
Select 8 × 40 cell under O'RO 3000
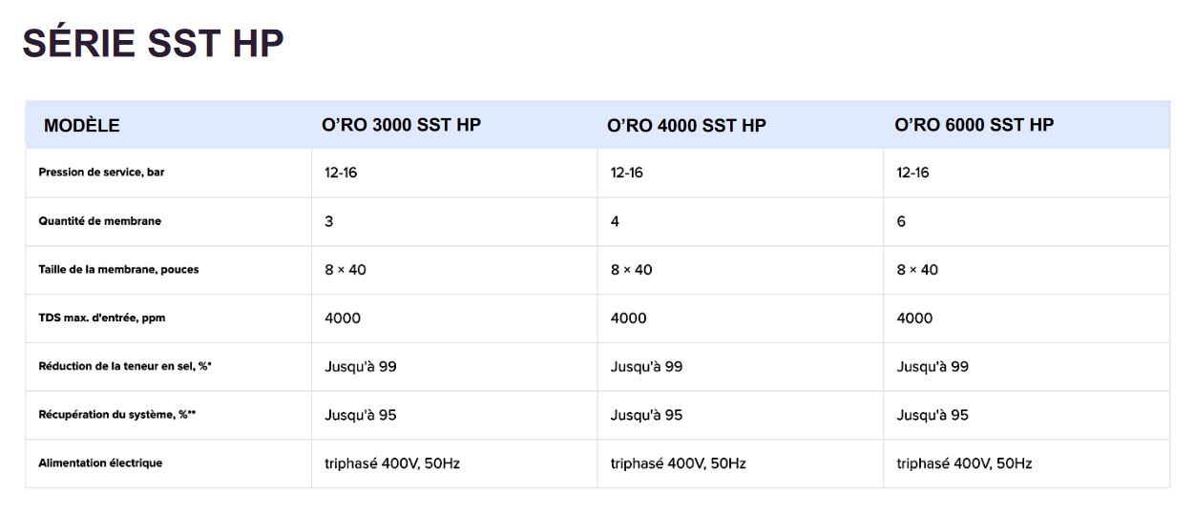coord(346,270)
